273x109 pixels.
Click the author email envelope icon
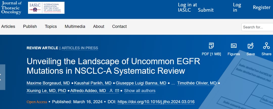coord(117,91)
